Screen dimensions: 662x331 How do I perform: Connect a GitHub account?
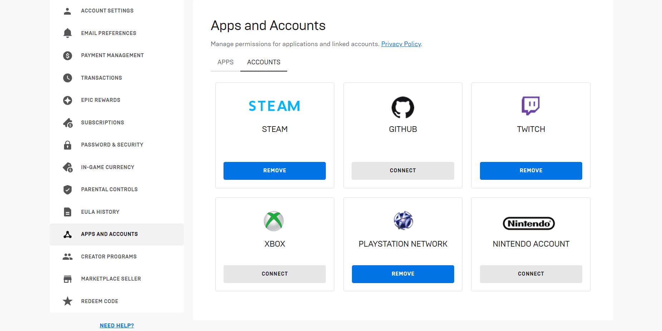pos(403,171)
